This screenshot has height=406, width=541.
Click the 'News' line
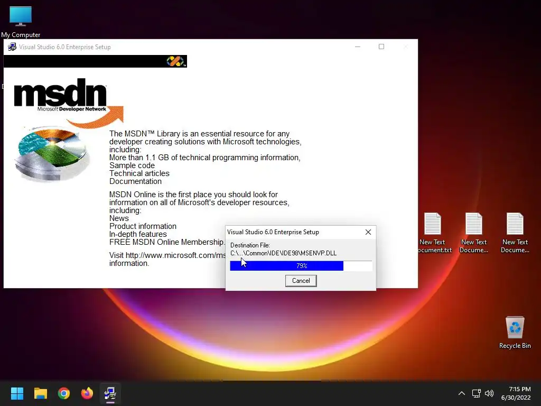[119, 218]
